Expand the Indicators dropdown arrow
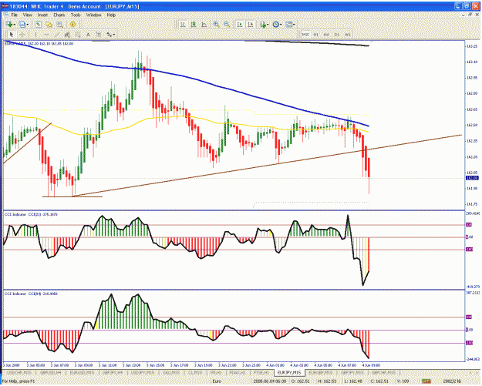This screenshot has width=482, height=386. click(x=268, y=25)
